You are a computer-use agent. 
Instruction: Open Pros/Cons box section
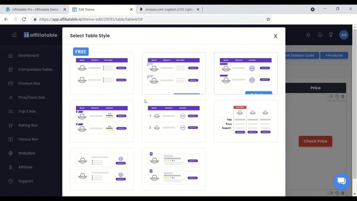coord(31,97)
